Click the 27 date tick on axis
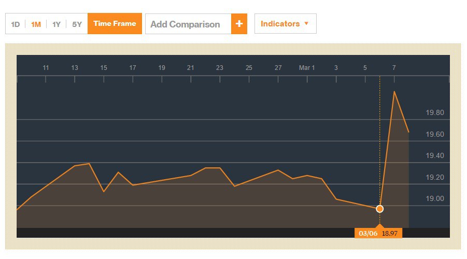Viewport: 467px width, 259px height. 278,68
